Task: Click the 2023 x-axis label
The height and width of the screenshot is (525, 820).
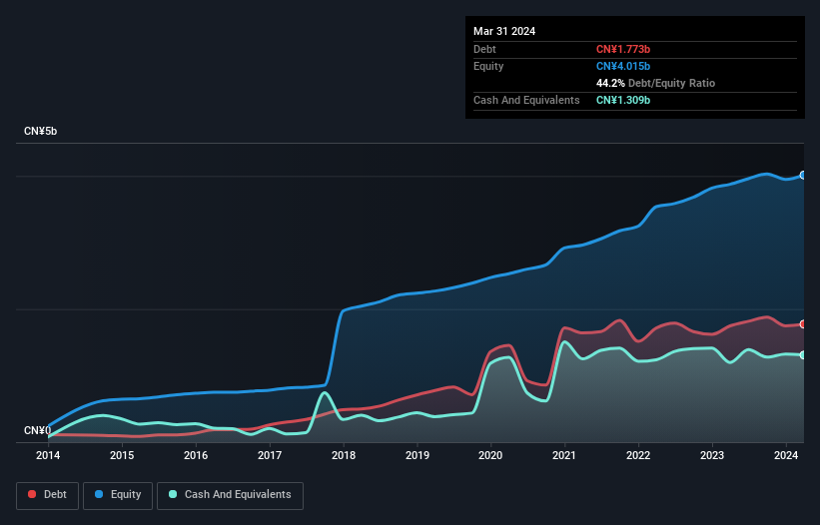Action: point(712,455)
